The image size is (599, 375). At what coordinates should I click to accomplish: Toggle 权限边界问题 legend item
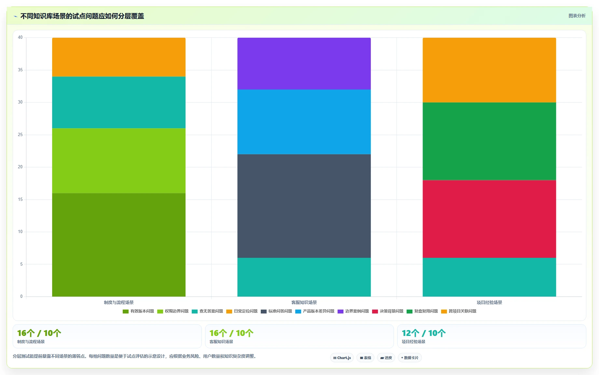pyautogui.click(x=173, y=311)
